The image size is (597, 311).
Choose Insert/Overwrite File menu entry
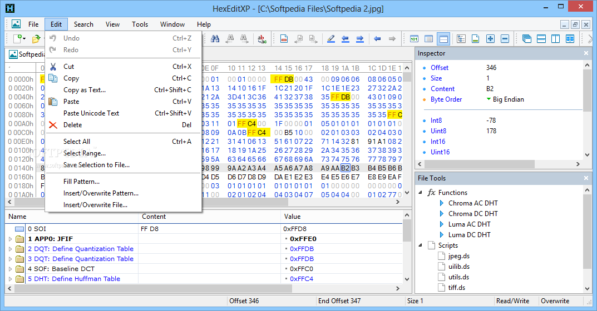122,204
